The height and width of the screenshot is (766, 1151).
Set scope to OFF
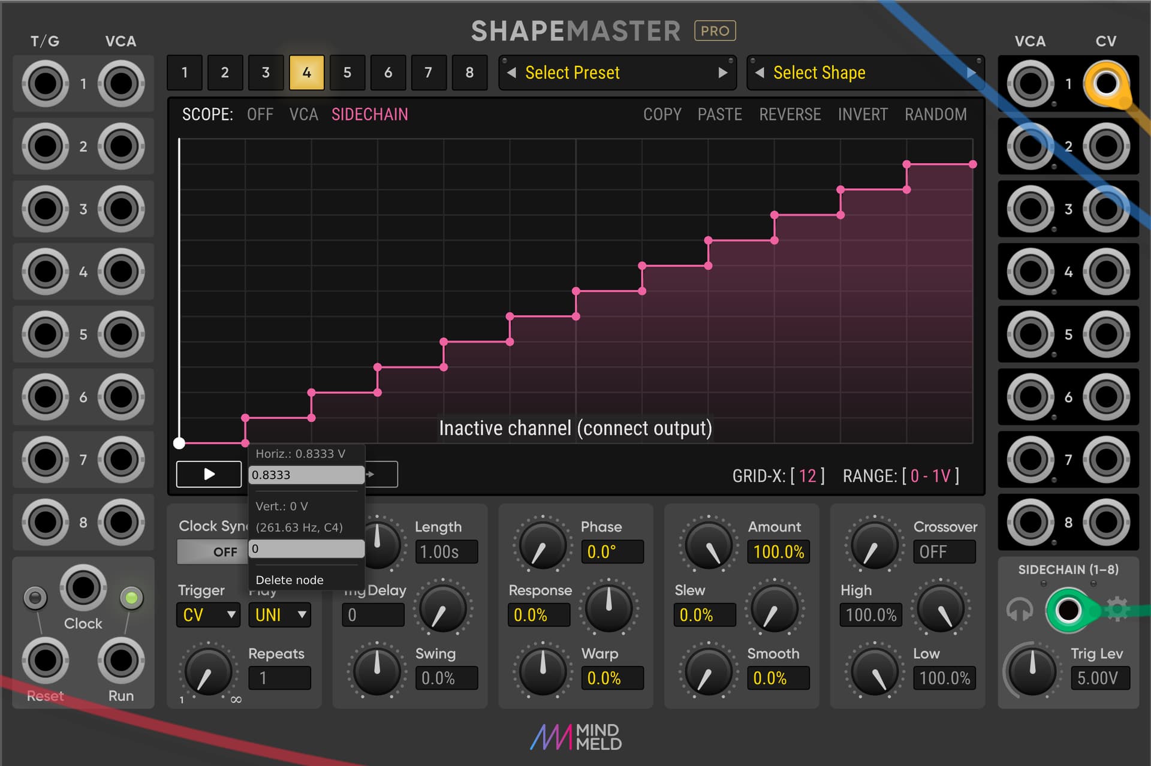click(260, 114)
